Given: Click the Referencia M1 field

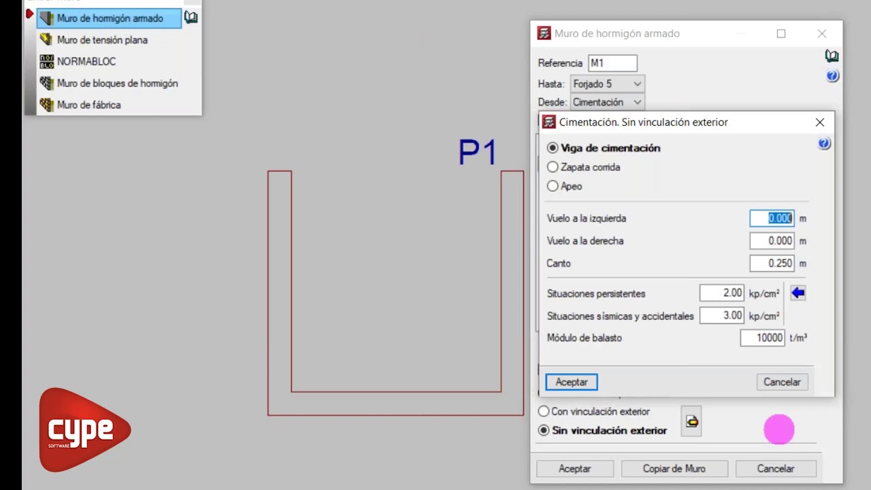Looking at the screenshot, I should [612, 63].
